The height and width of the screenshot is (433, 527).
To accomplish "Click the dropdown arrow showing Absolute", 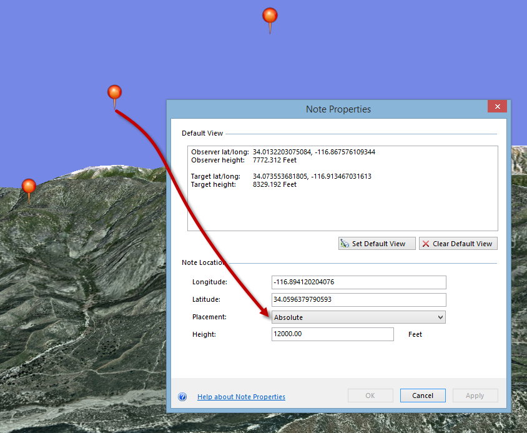I will click(439, 317).
